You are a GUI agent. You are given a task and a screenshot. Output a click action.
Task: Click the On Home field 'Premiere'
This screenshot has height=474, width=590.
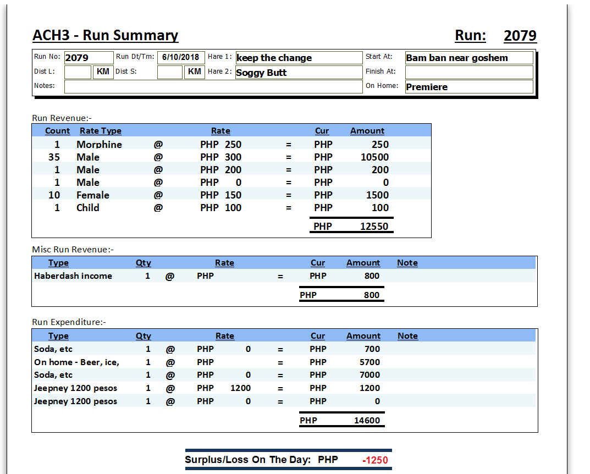point(468,87)
